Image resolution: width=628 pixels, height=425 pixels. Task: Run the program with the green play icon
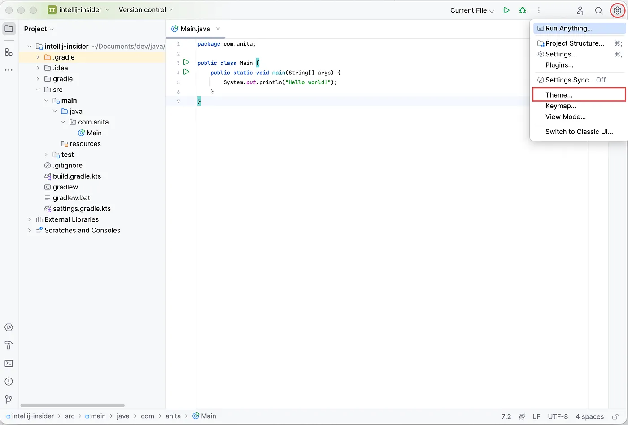click(x=506, y=10)
